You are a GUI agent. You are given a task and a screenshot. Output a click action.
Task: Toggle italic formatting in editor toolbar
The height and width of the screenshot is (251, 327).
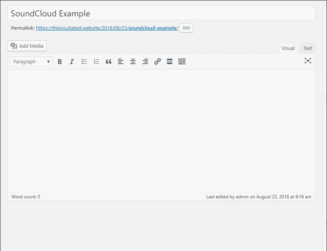tap(72, 62)
